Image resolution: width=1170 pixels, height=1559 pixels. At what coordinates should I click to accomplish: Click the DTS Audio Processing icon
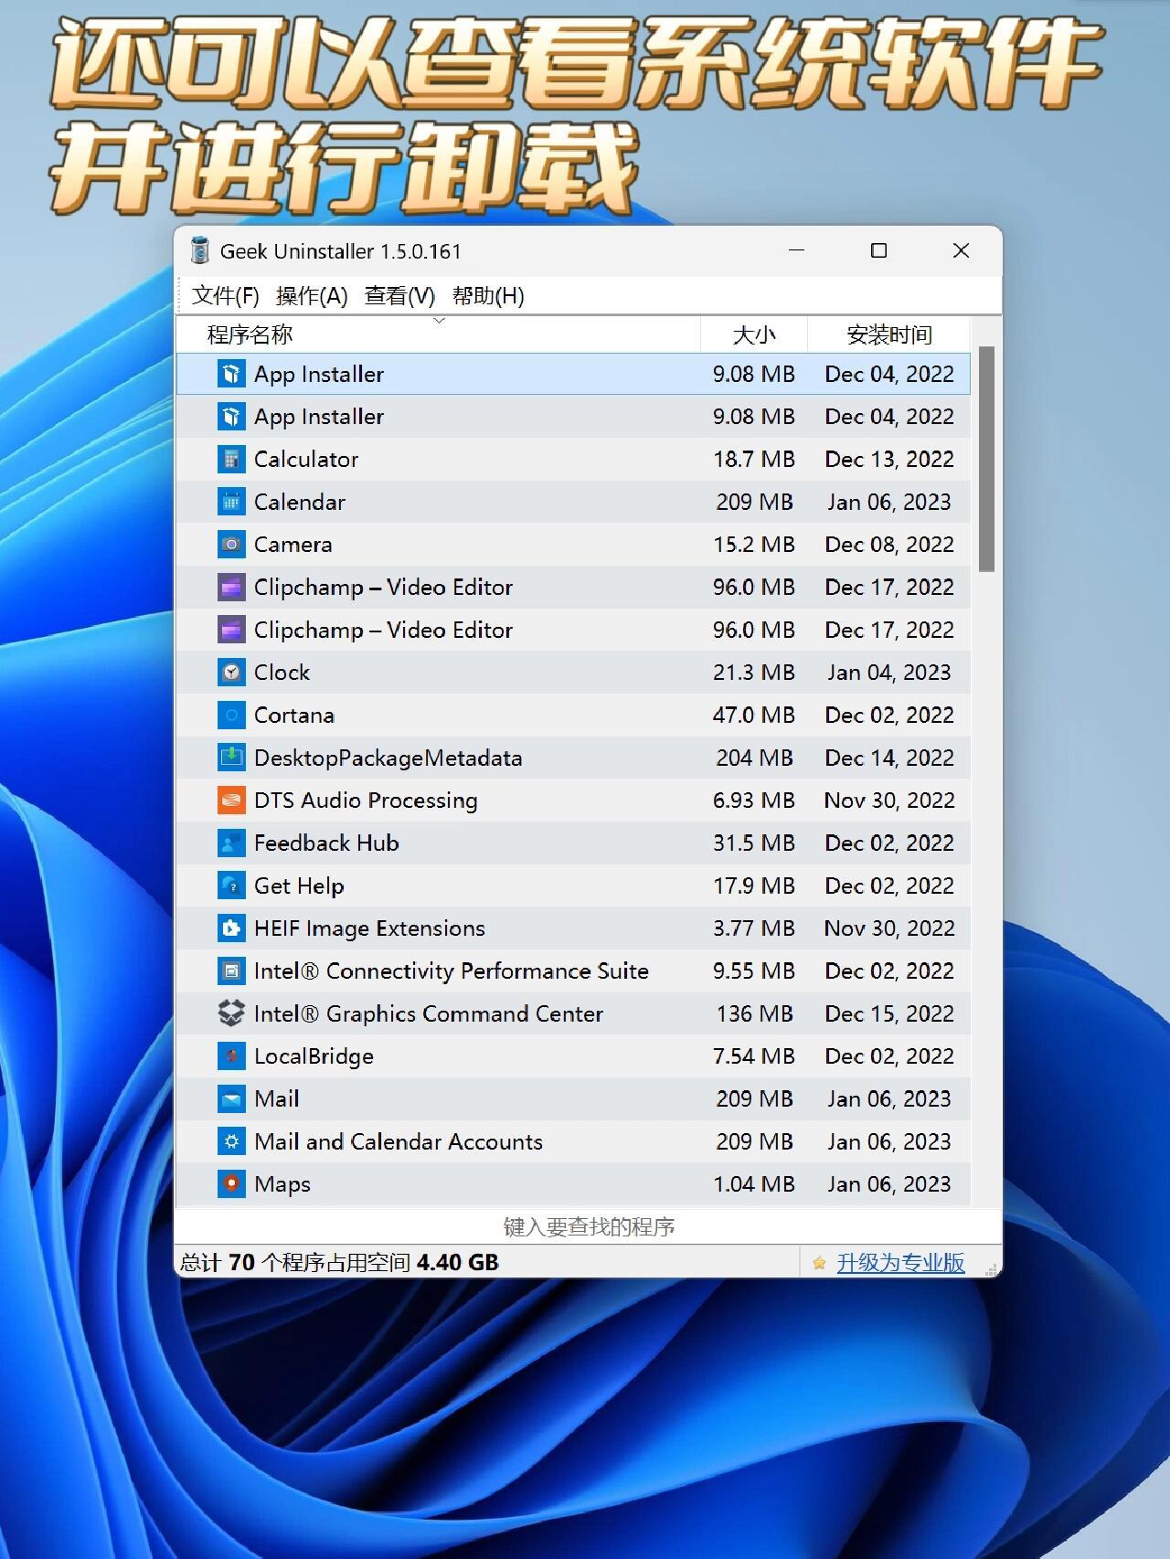click(231, 801)
